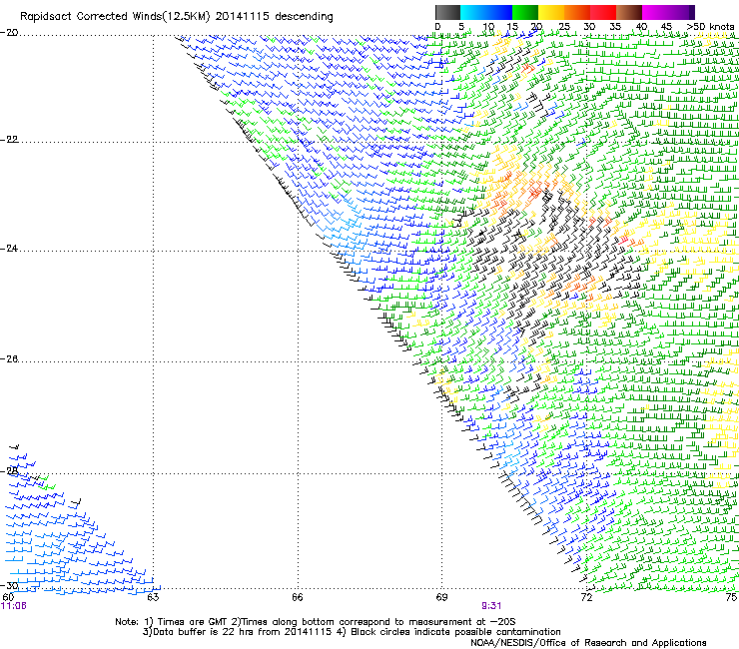This screenshot has width=739, height=649.
Task: Click the '66' longitude axis label
Action: (298, 597)
